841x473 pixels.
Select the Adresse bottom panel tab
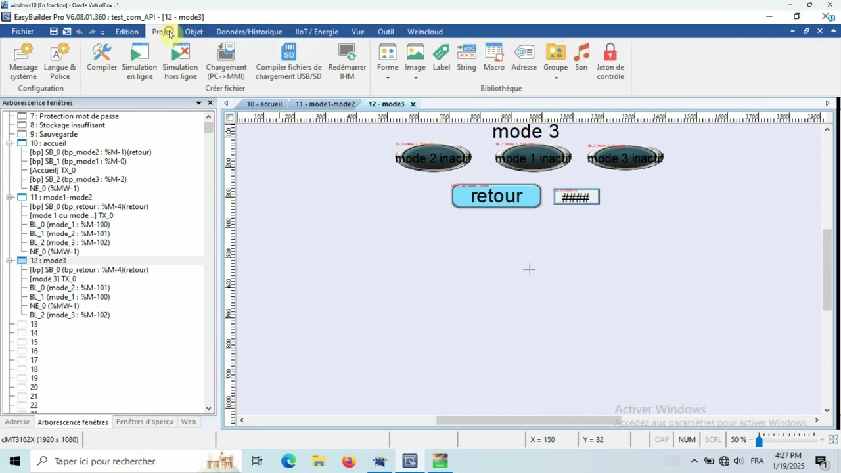pyautogui.click(x=17, y=422)
